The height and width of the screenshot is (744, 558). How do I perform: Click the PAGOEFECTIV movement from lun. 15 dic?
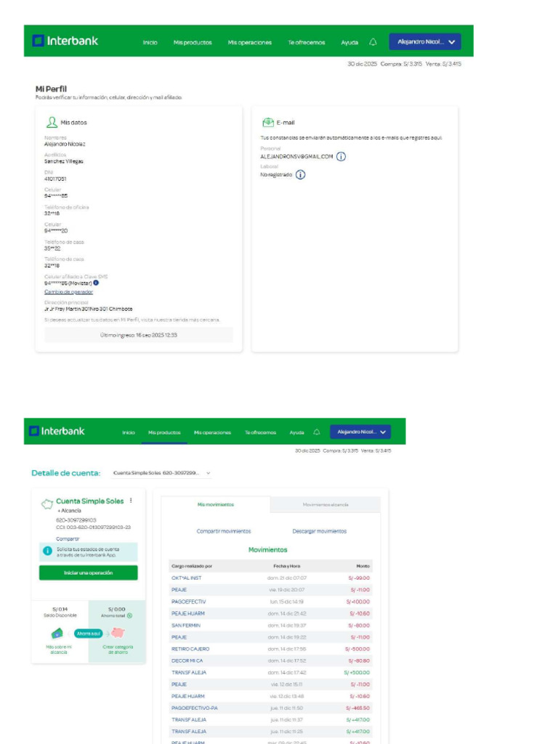pyautogui.click(x=270, y=602)
